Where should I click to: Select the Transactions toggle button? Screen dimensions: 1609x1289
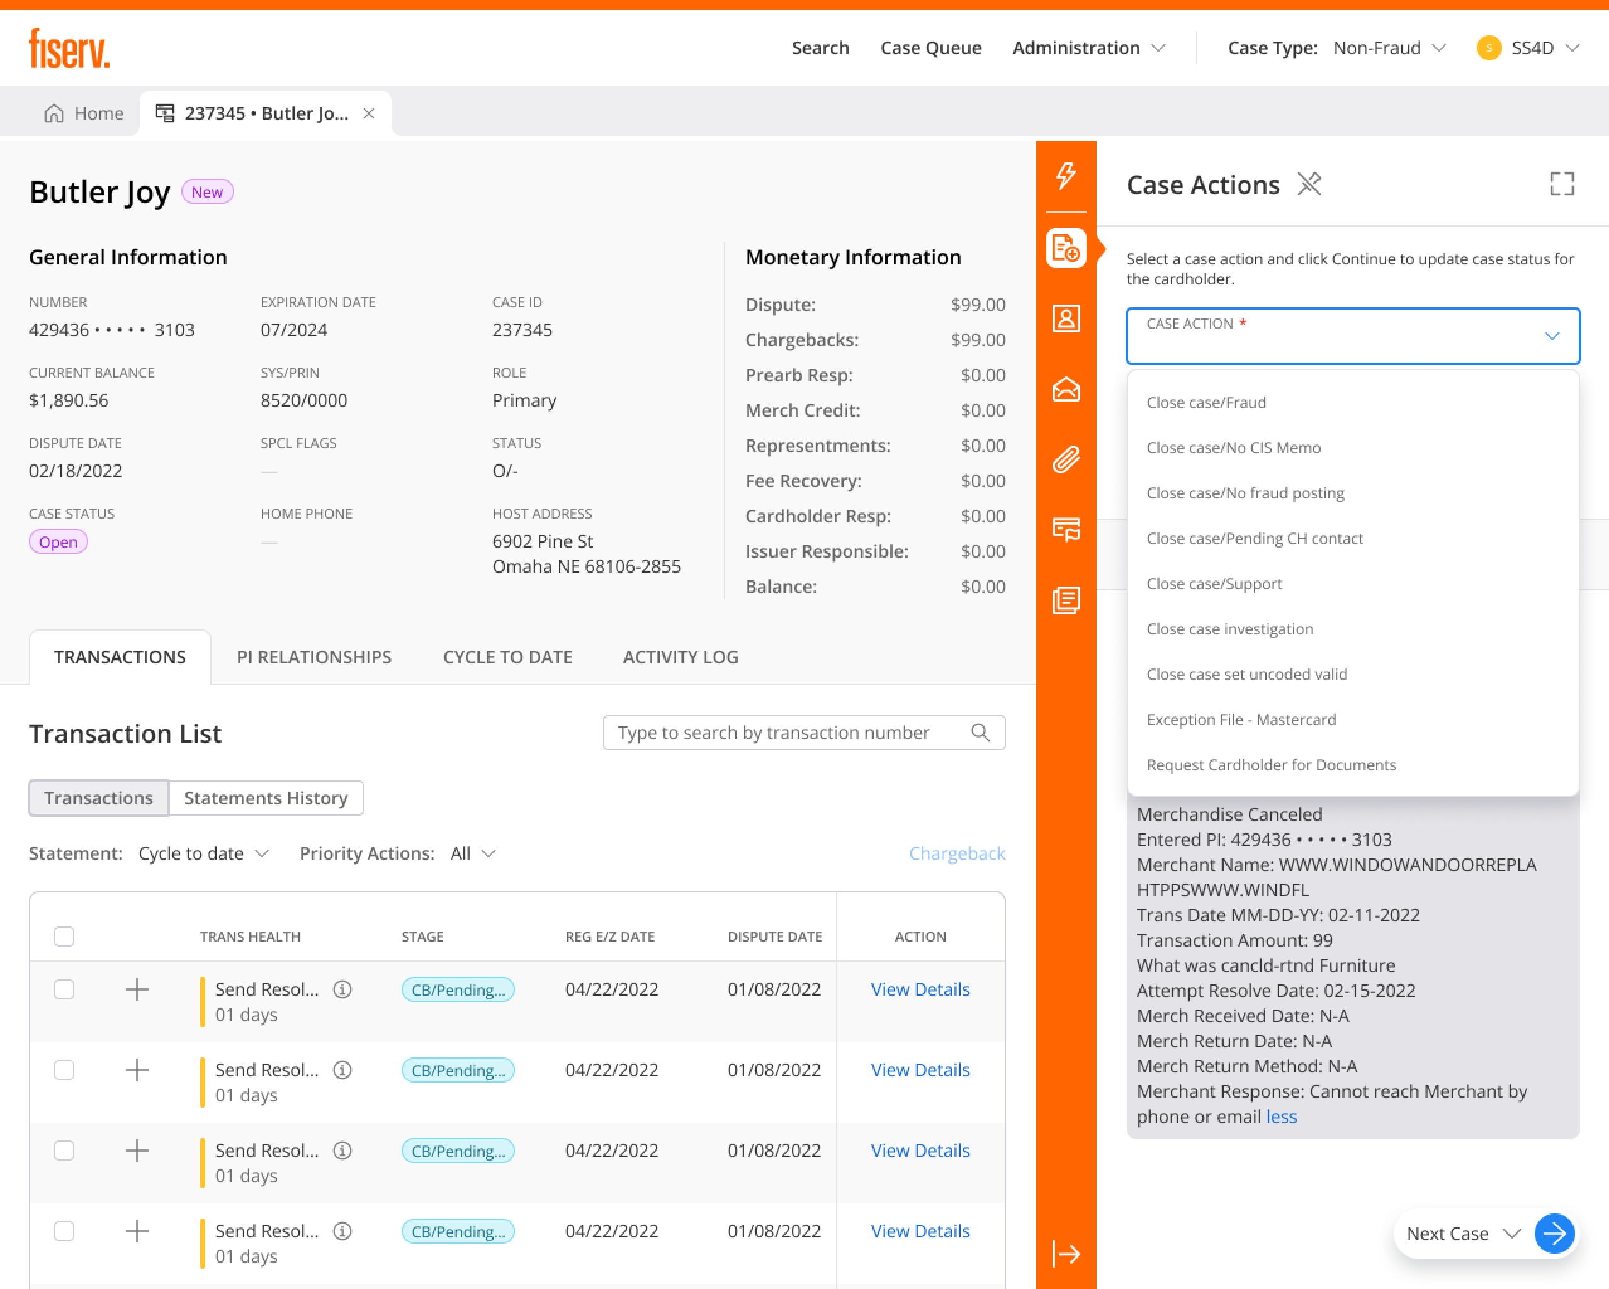98,798
